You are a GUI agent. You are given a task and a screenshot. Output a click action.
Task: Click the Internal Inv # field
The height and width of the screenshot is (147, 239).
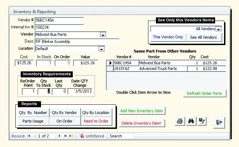[x=59, y=27]
